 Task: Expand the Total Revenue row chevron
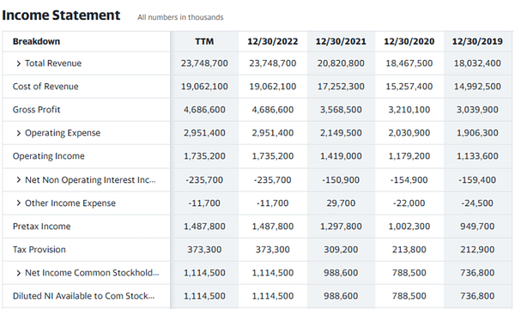pos(18,64)
